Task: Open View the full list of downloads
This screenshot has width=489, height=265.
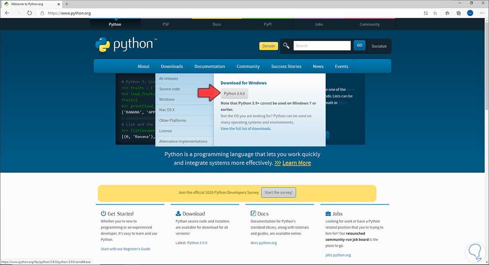Action: 246,129
